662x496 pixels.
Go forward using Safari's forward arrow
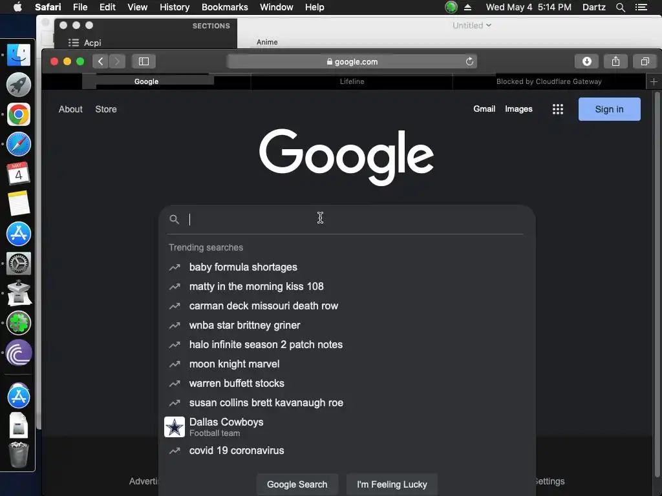coord(118,61)
